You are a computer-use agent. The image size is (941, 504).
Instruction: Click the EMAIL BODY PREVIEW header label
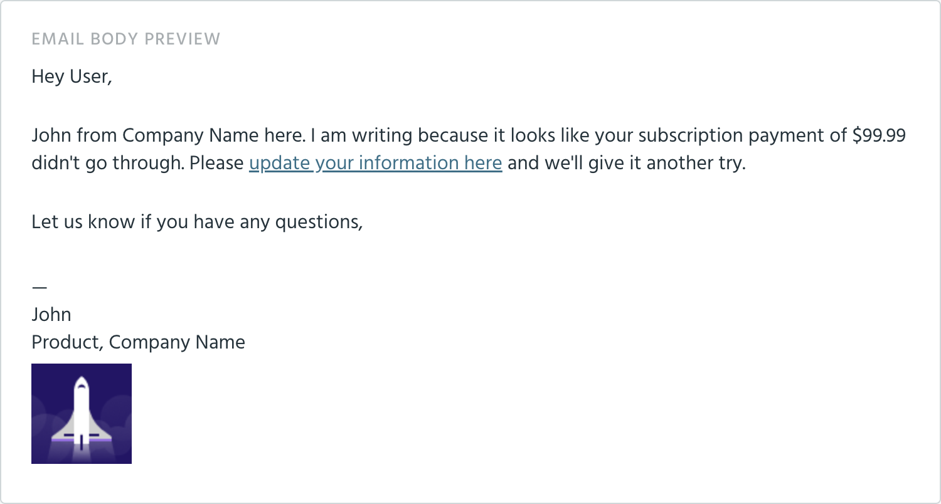pos(126,39)
